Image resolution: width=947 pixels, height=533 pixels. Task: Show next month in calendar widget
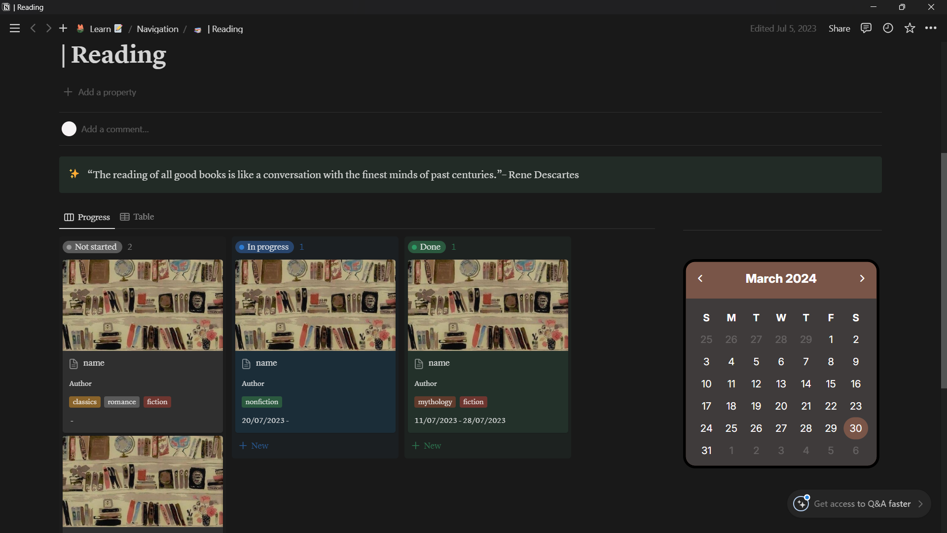tap(862, 278)
